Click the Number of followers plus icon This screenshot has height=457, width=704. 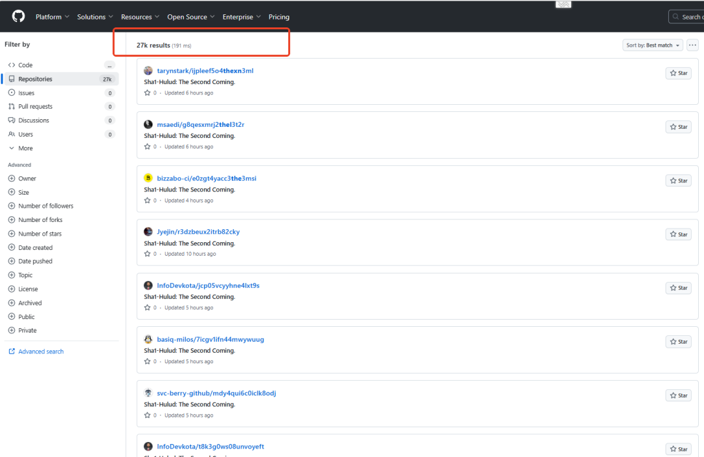(12, 206)
